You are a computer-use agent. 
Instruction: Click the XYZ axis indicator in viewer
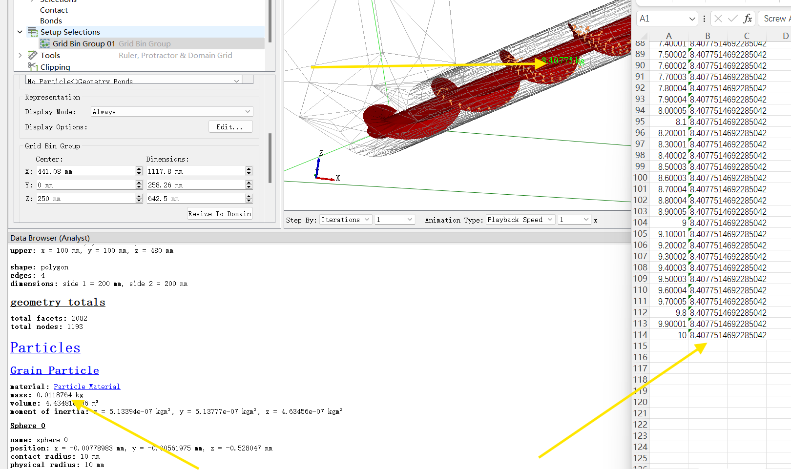(x=327, y=167)
